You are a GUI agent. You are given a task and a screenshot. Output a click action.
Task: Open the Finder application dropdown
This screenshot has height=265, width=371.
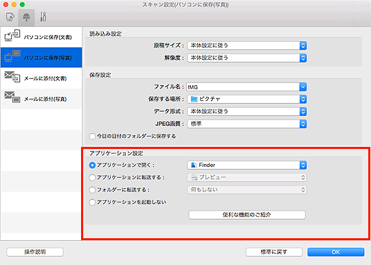(x=247, y=165)
